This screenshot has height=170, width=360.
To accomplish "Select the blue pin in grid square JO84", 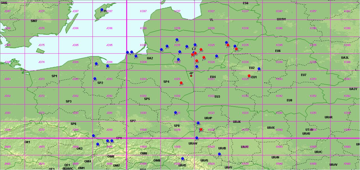I will (96, 64).
